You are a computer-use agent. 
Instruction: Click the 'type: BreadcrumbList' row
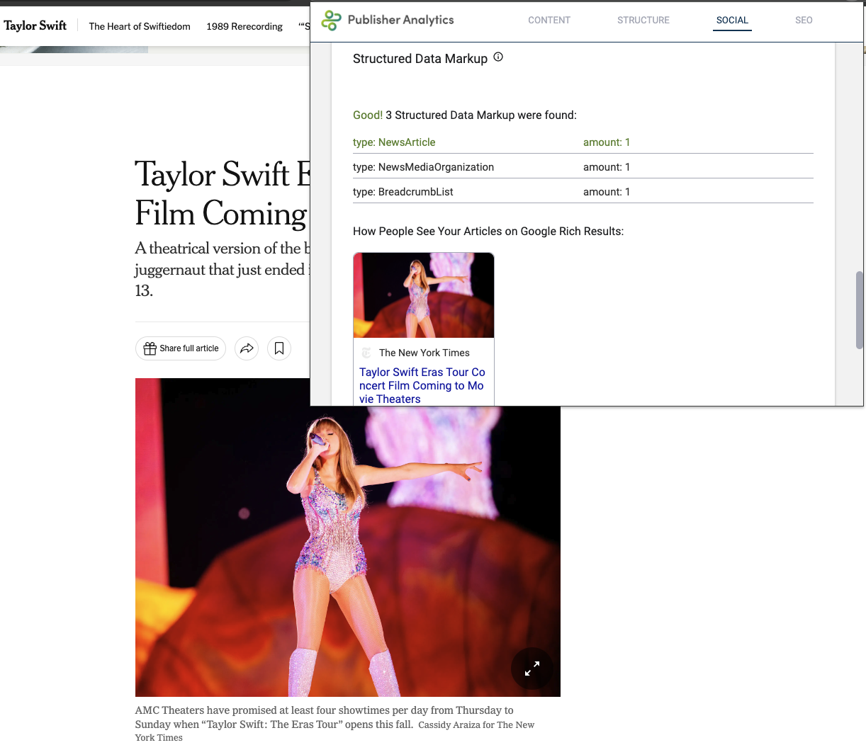click(583, 192)
